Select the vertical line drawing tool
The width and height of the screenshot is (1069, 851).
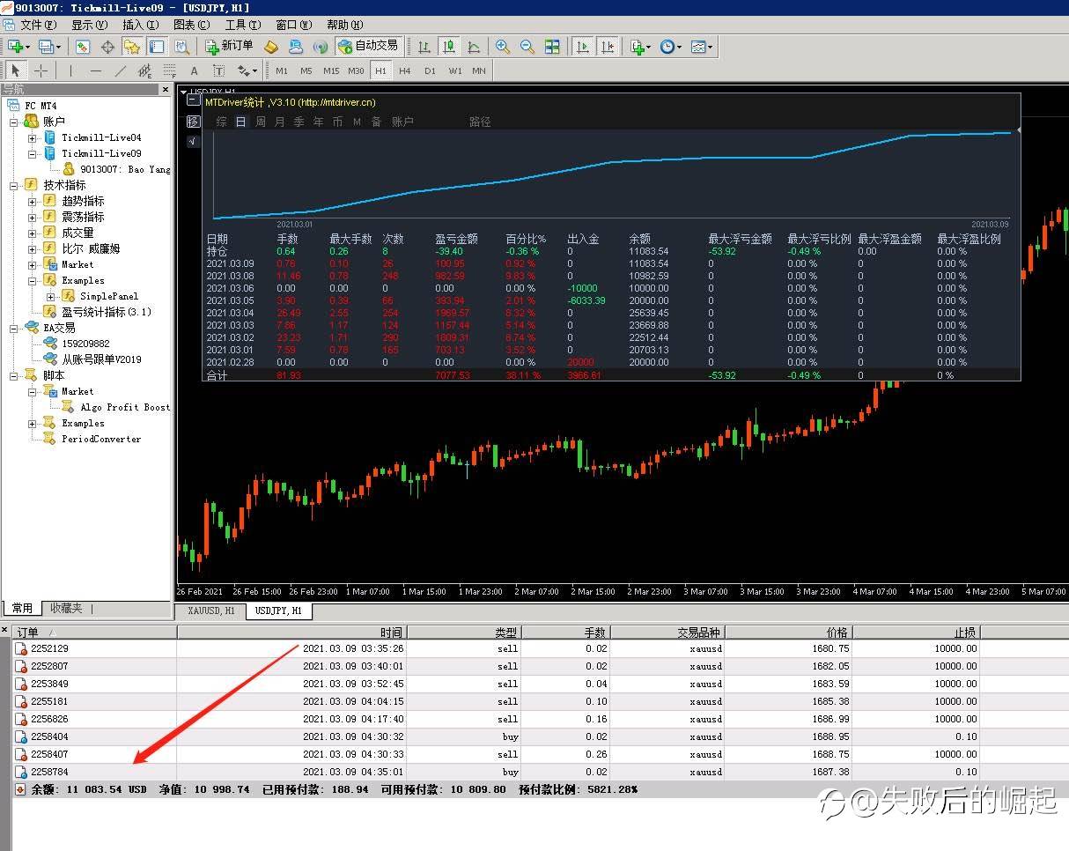click(x=71, y=70)
